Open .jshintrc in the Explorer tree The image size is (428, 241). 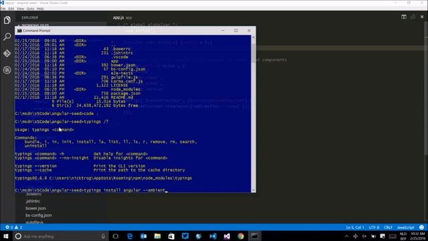click(33, 201)
